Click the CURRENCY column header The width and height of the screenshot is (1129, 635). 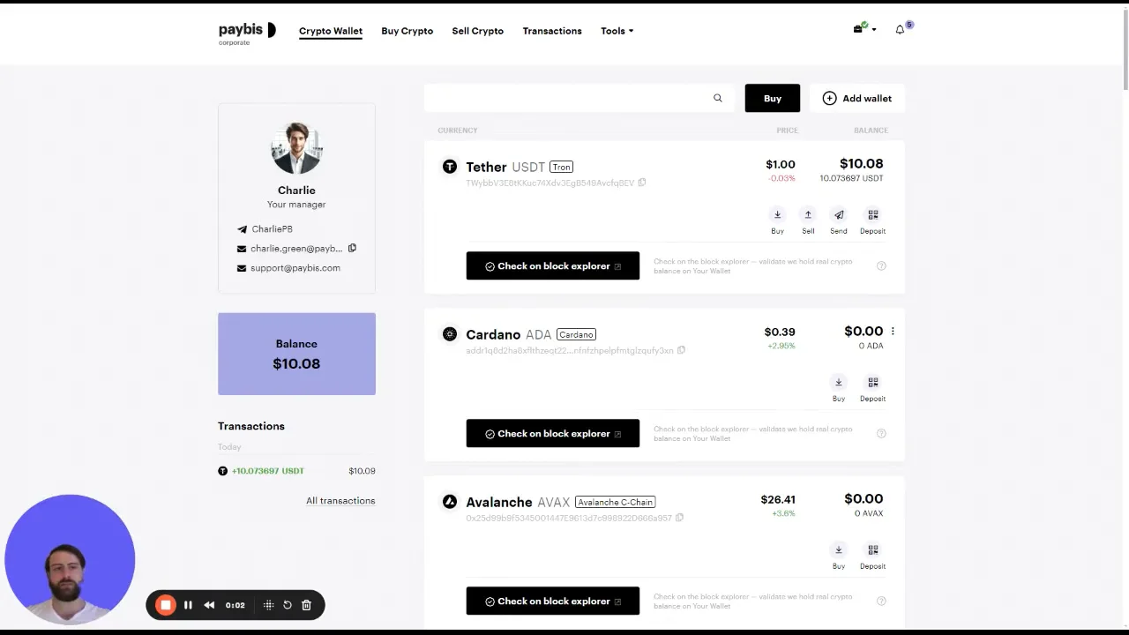coord(458,131)
